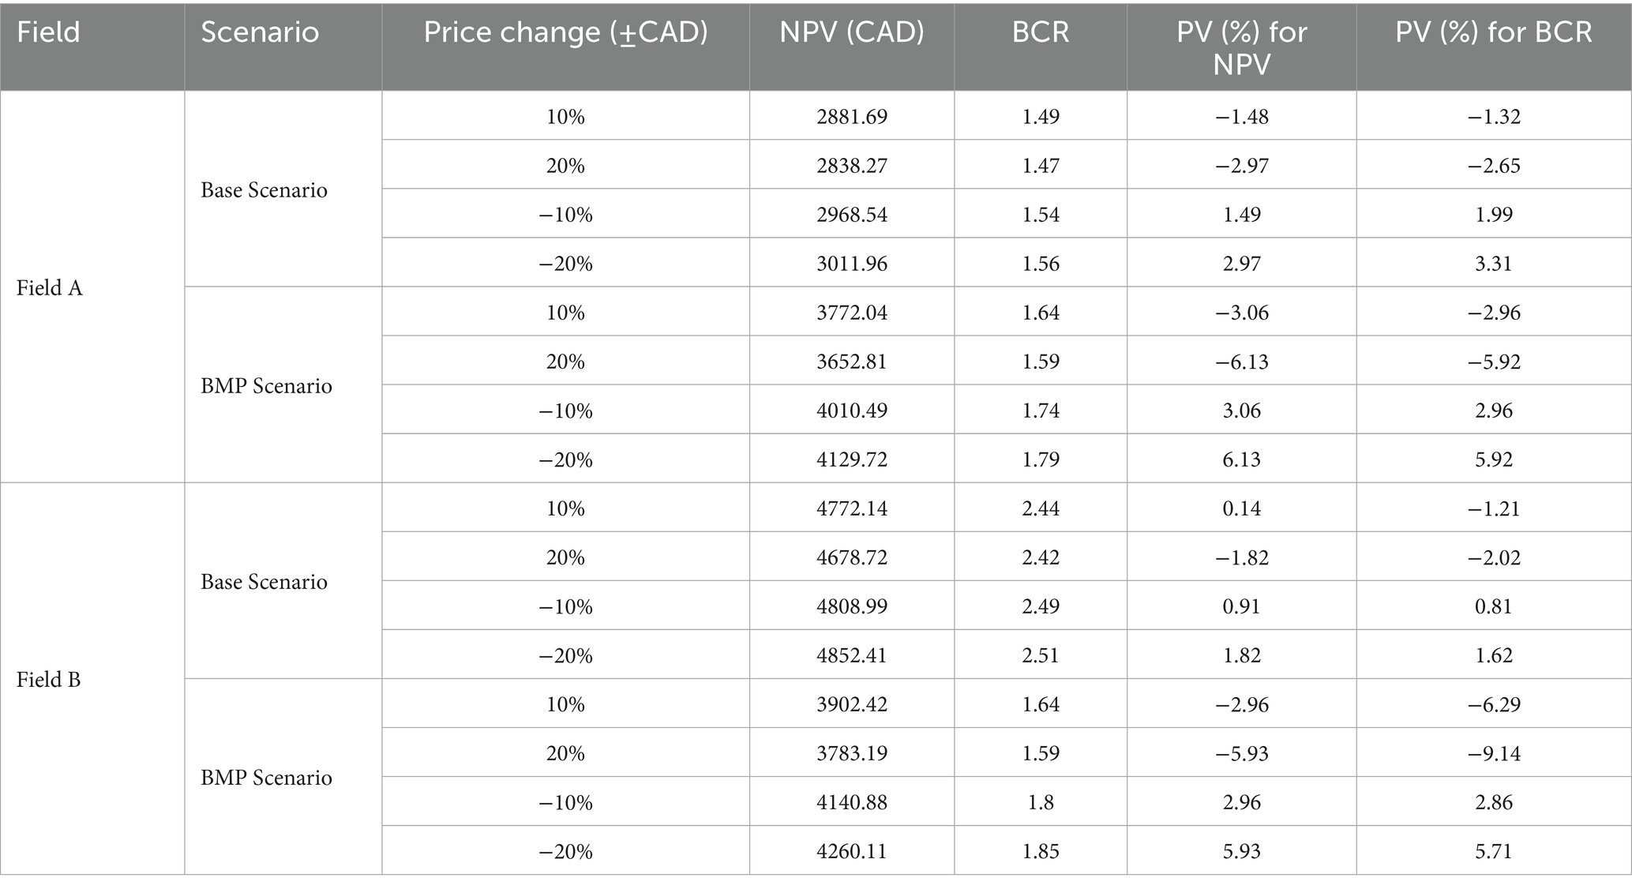Click the "BCR" column header
Image resolution: width=1632 pixels, height=889 pixels.
(x=1040, y=32)
